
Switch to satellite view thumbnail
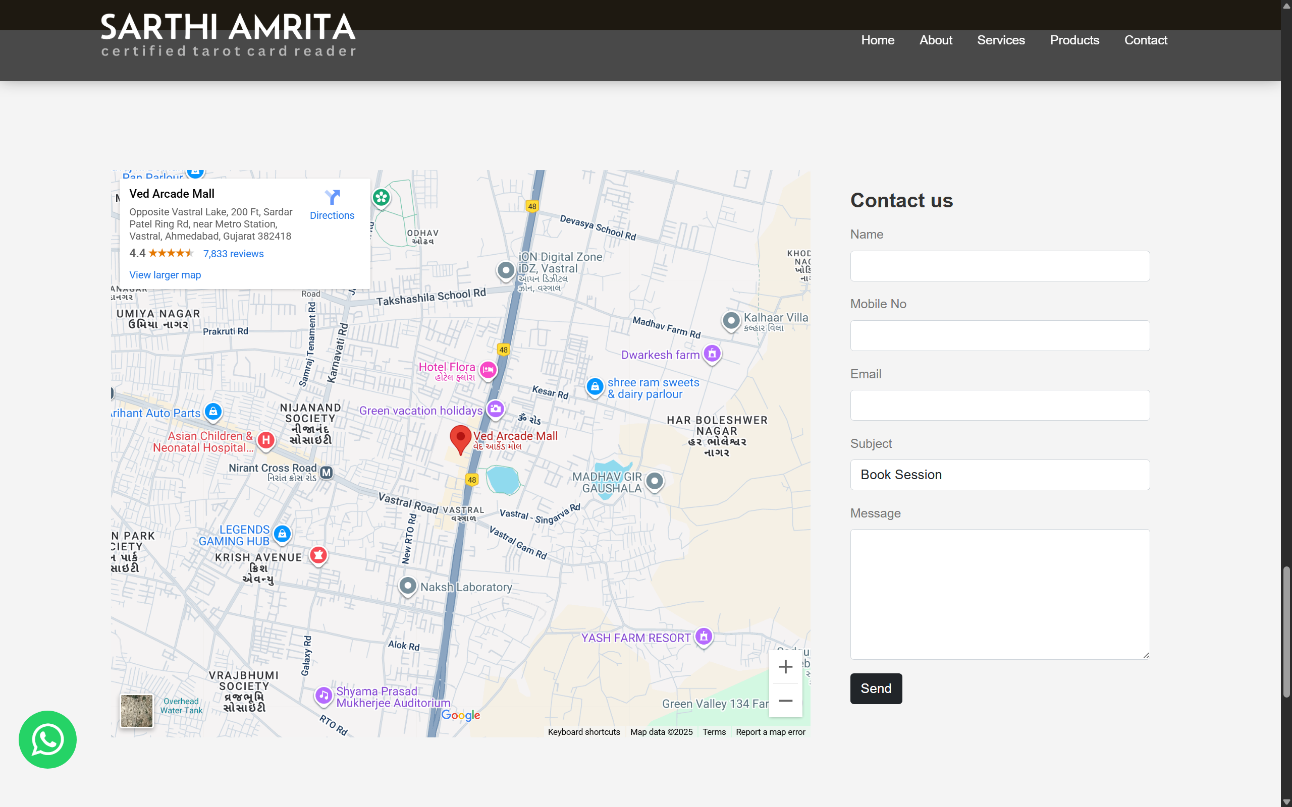coord(137,710)
